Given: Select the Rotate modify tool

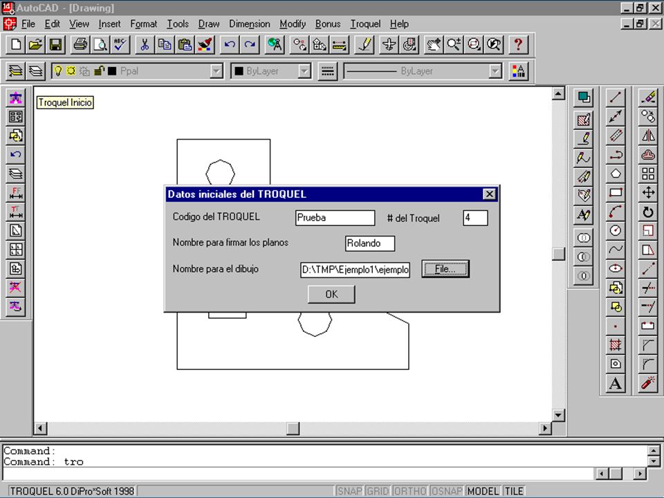Looking at the screenshot, I should [648, 212].
